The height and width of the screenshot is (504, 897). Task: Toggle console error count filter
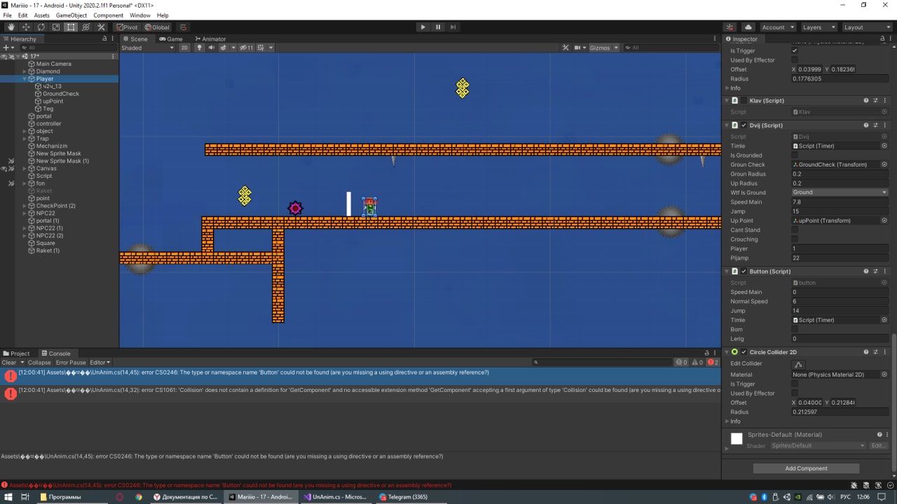[x=713, y=363]
